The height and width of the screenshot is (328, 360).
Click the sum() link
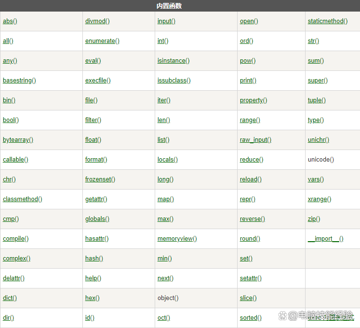316,61
